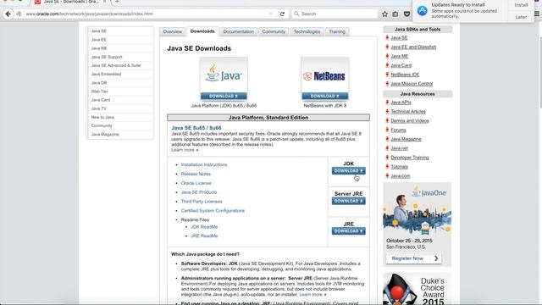Click the Server JRE Download button

pos(348,201)
